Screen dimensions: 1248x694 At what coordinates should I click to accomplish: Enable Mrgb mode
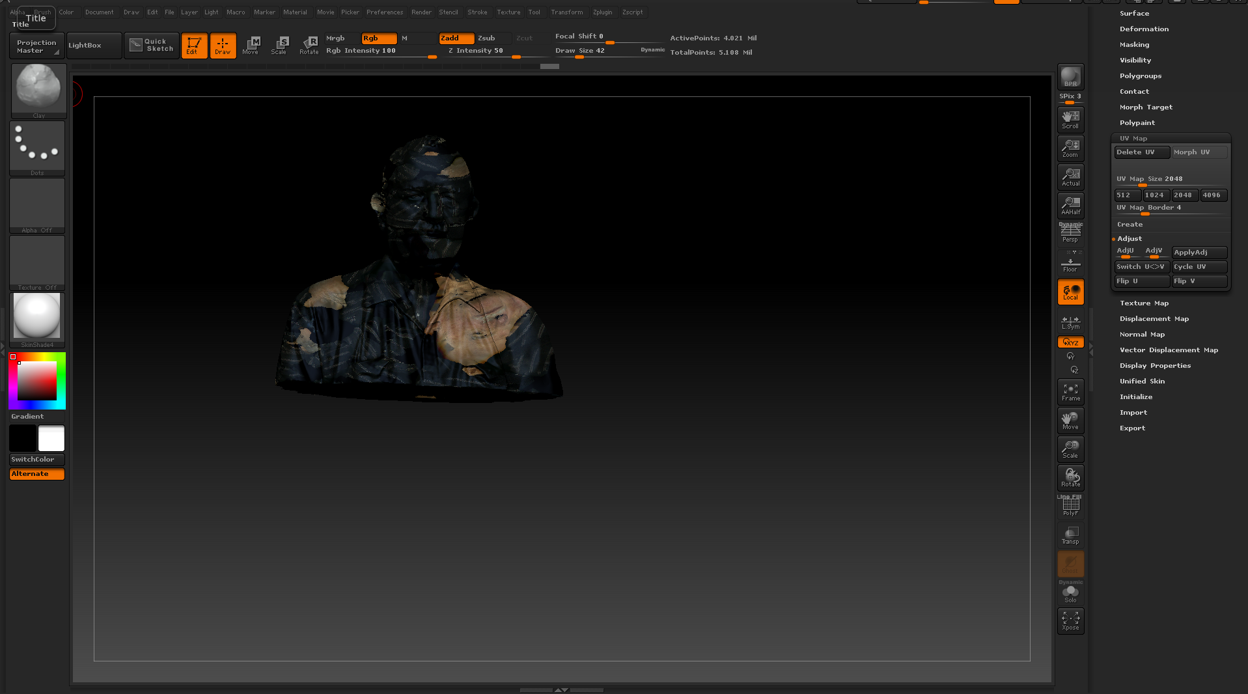pos(341,38)
